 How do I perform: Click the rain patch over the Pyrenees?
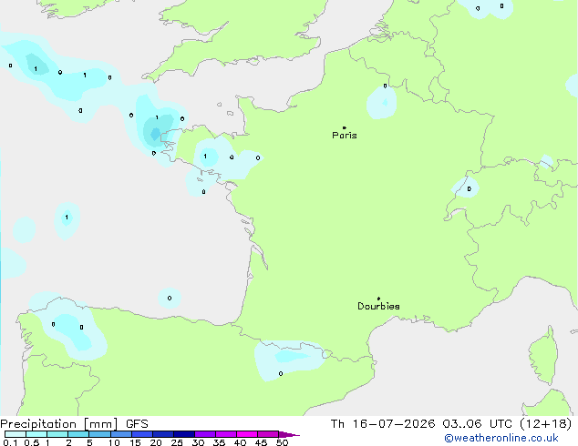pos(291,360)
